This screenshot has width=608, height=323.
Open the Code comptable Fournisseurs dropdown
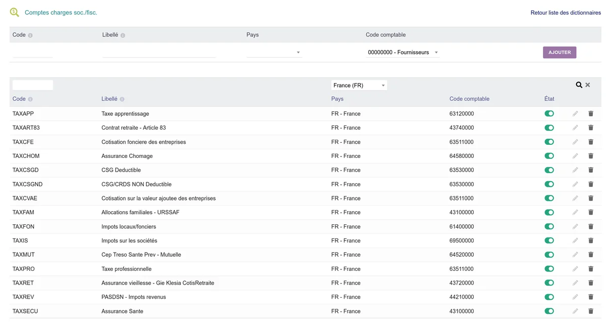[x=403, y=52]
